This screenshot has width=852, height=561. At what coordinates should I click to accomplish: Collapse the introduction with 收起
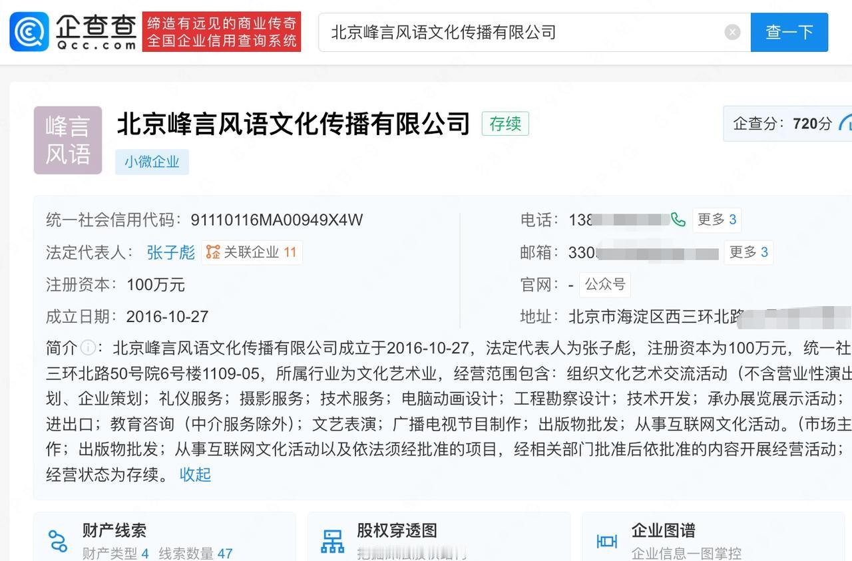click(195, 474)
